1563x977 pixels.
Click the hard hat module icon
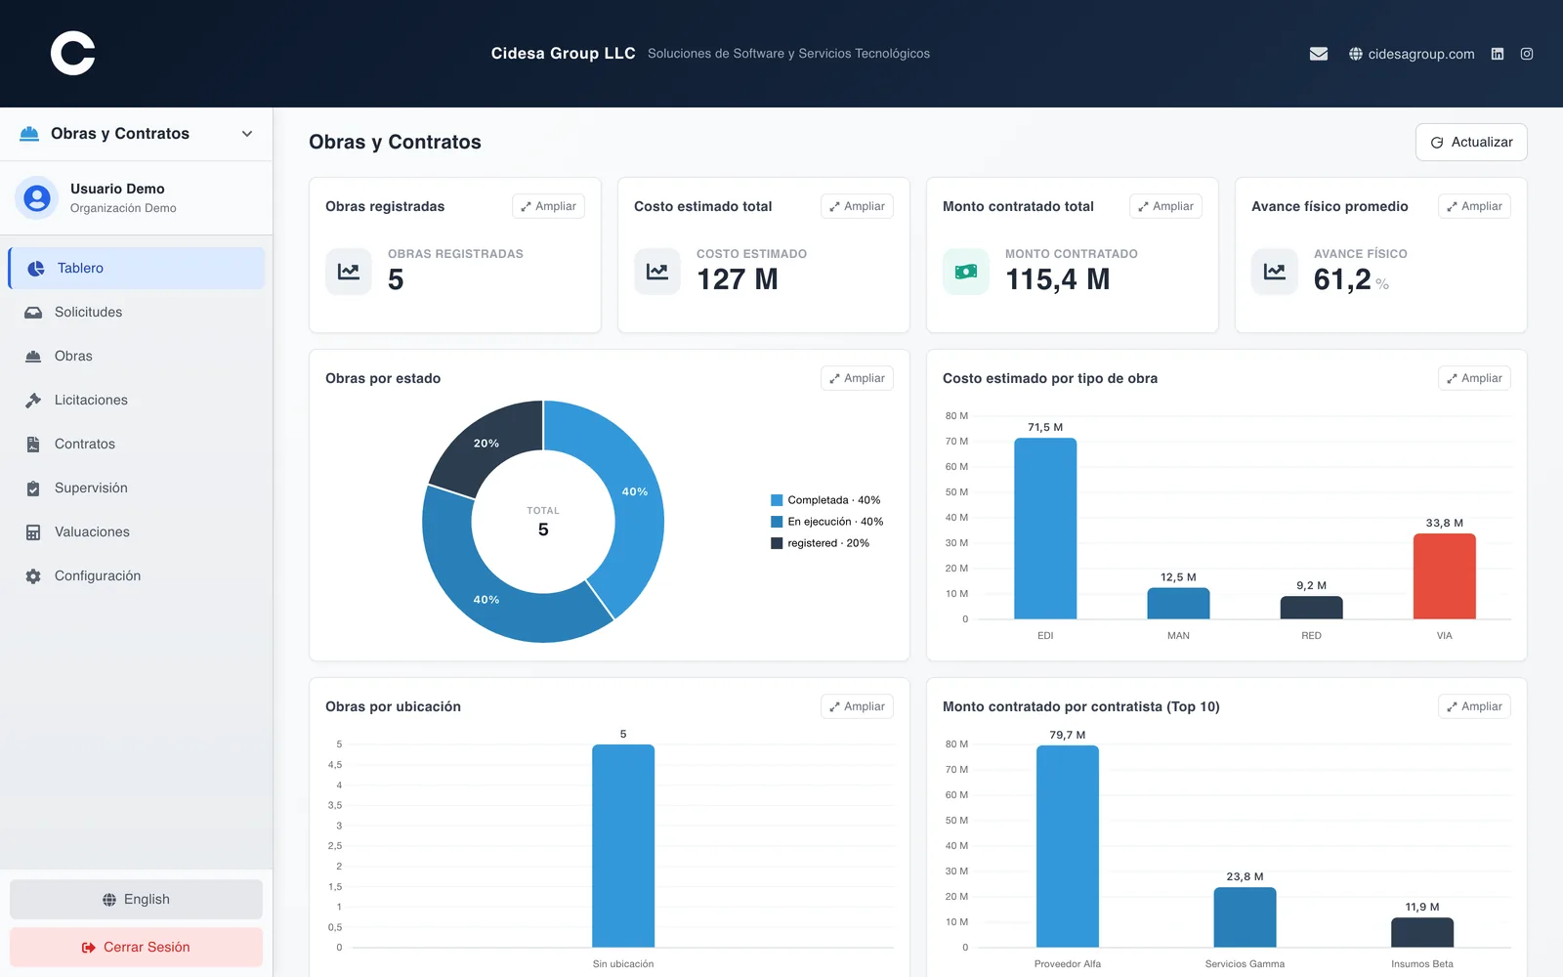29,134
